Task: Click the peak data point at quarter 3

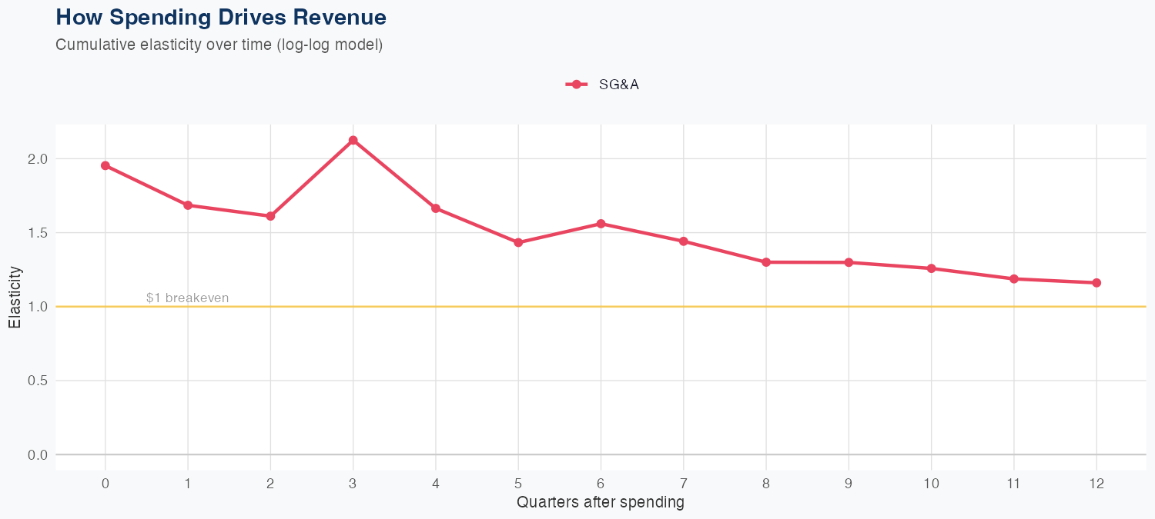Action: 353,140
